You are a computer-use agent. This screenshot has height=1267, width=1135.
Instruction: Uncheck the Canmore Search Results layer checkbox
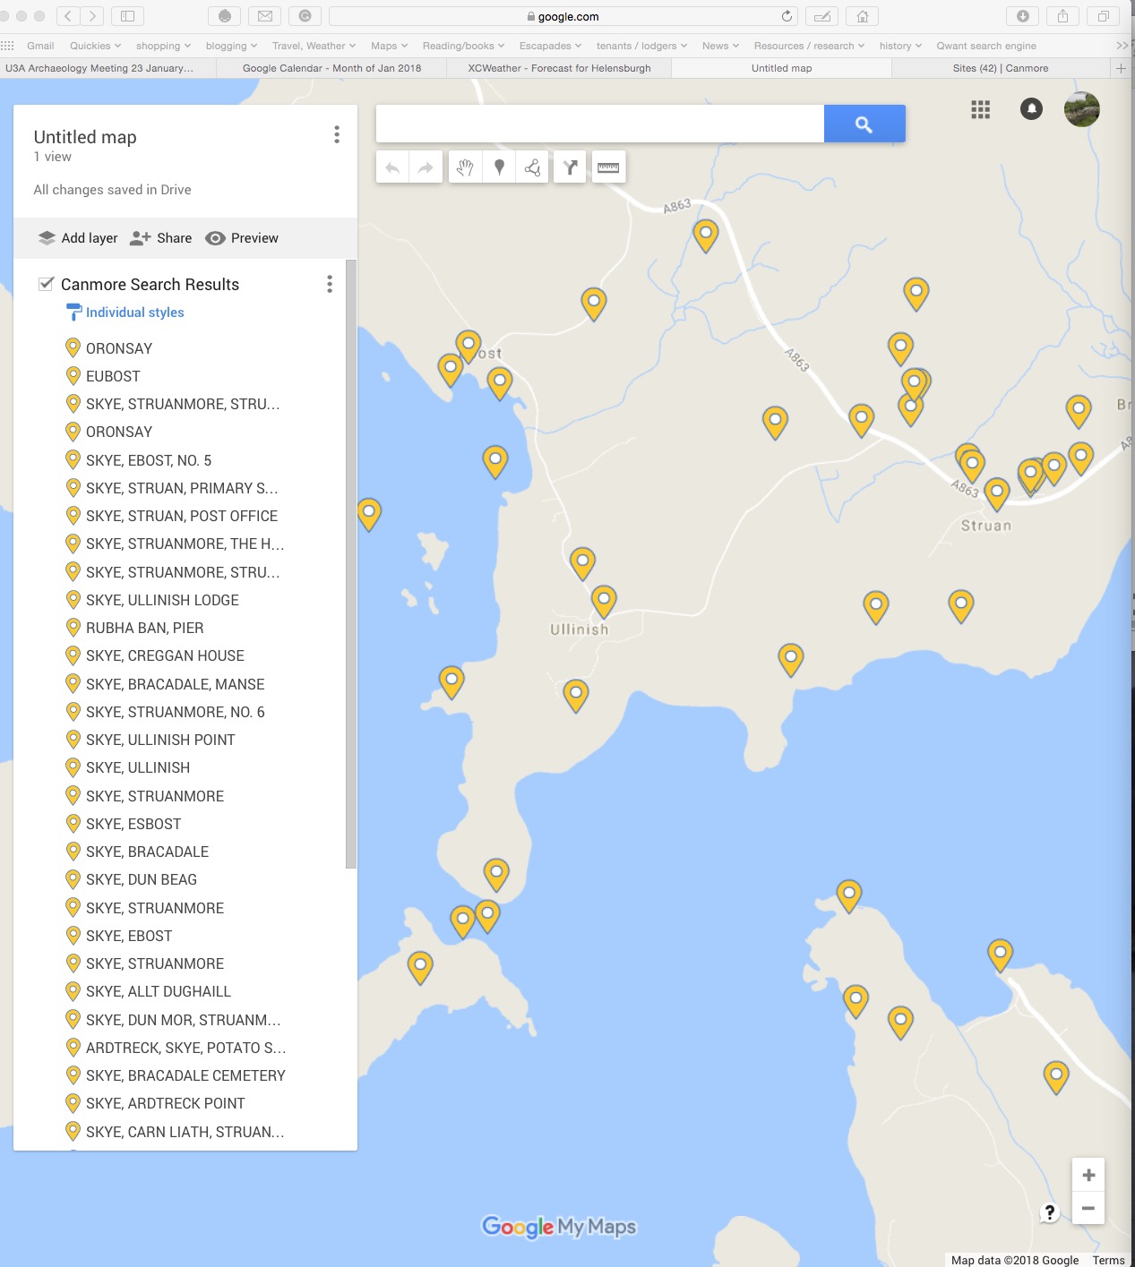[x=47, y=284]
